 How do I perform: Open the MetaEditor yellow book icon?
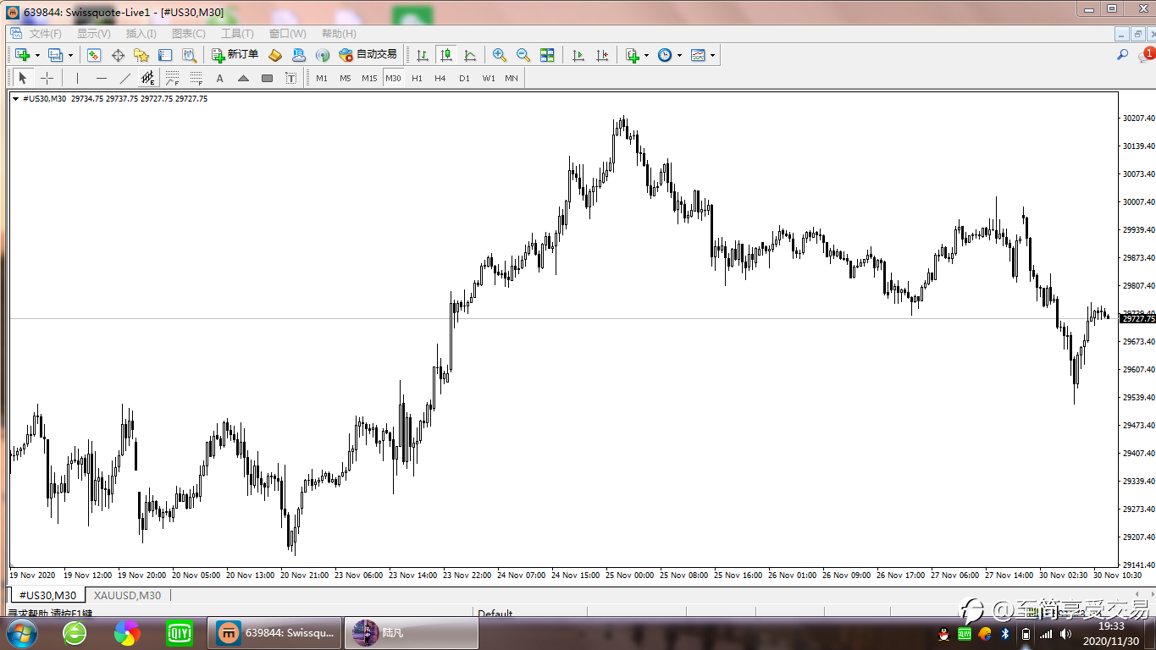[x=274, y=55]
